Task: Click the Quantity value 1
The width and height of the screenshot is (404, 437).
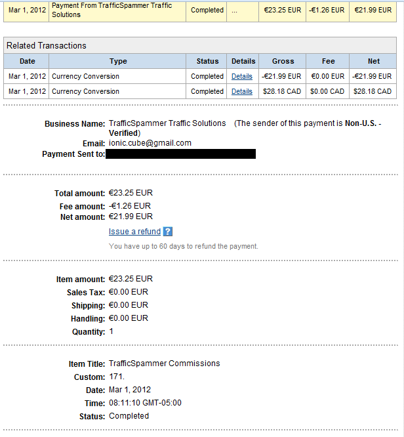Action: pos(111,331)
